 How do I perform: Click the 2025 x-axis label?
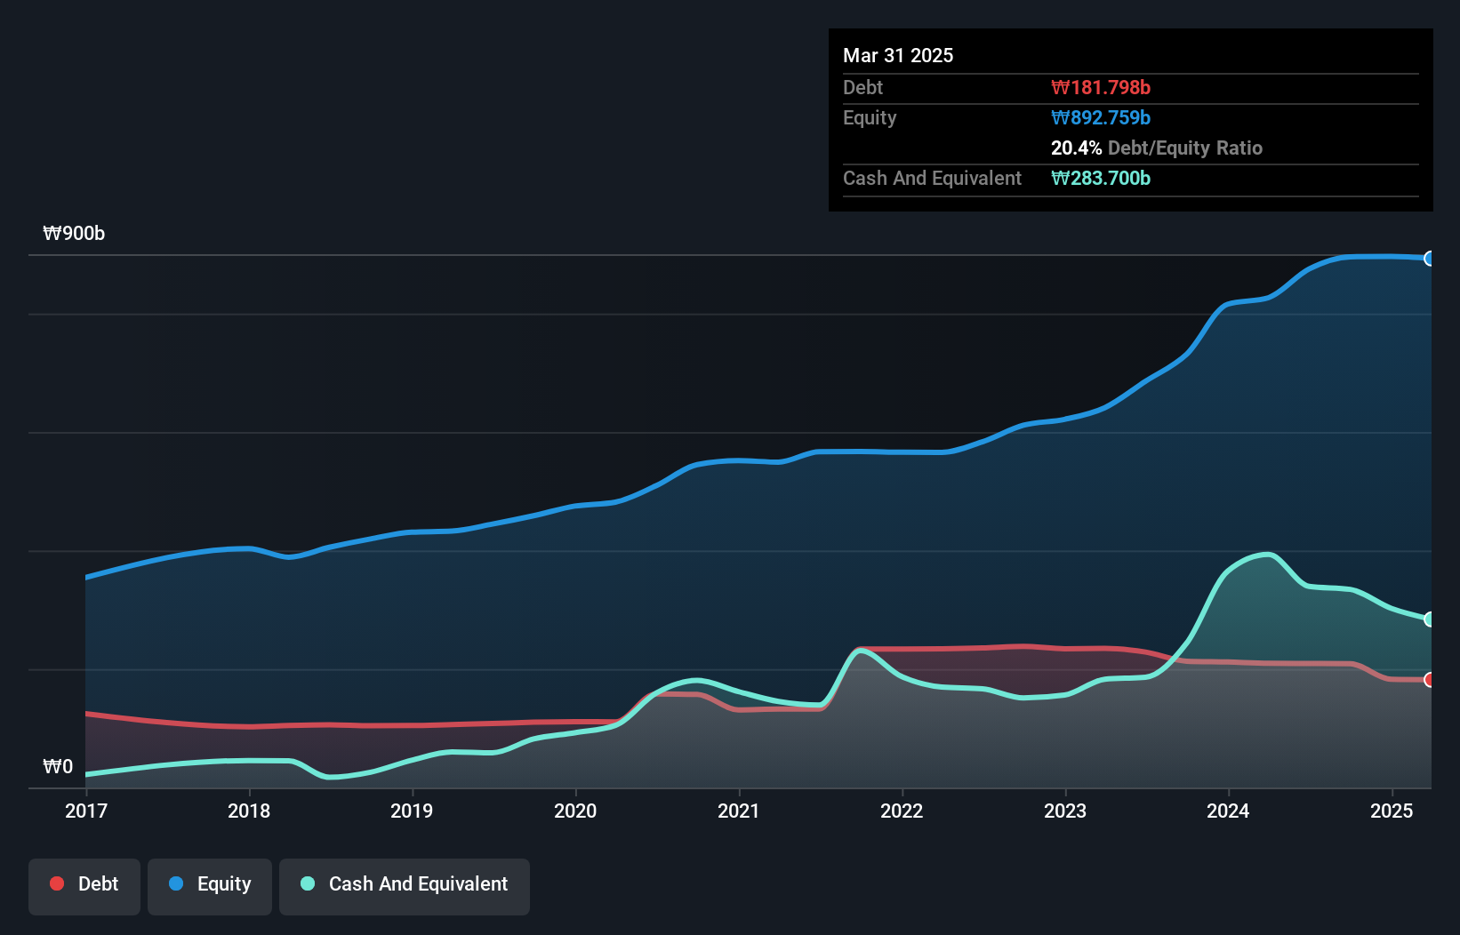[x=1392, y=811]
